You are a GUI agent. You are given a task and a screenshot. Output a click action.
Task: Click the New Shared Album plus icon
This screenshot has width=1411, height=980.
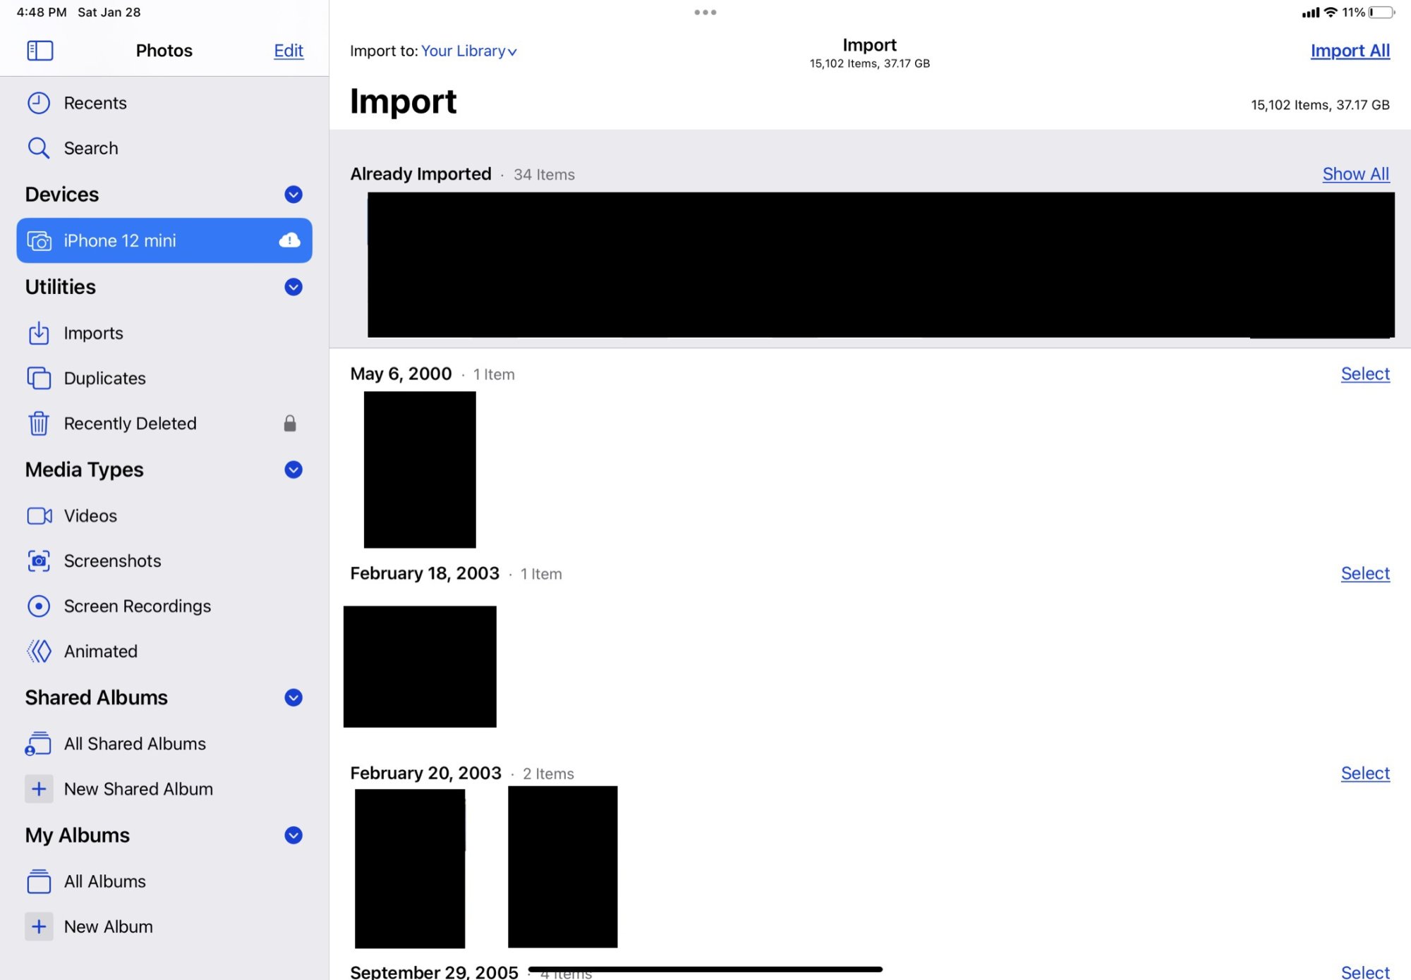39,788
